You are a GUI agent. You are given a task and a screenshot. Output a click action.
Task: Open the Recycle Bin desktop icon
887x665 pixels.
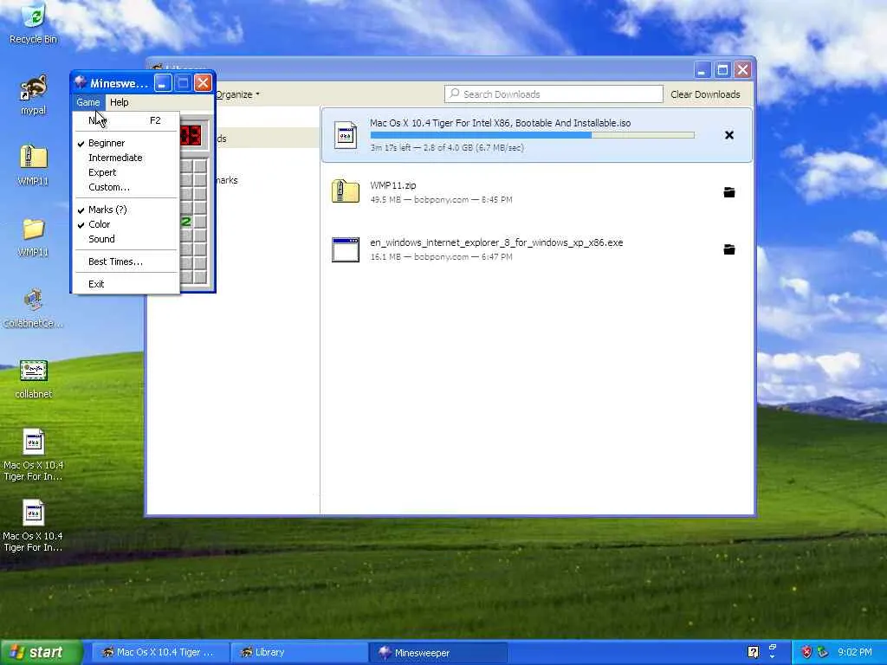coord(34,23)
